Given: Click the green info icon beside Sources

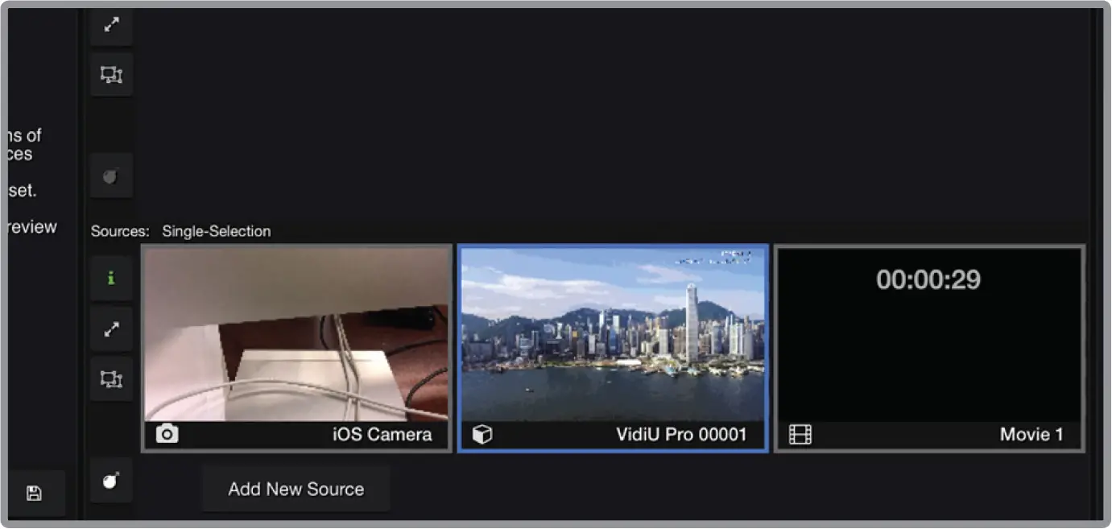Looking at the screenshot, I should [111, 278].
